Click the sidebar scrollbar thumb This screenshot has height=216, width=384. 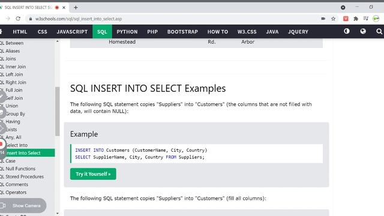pyautogui.click(x=58, y=111)
